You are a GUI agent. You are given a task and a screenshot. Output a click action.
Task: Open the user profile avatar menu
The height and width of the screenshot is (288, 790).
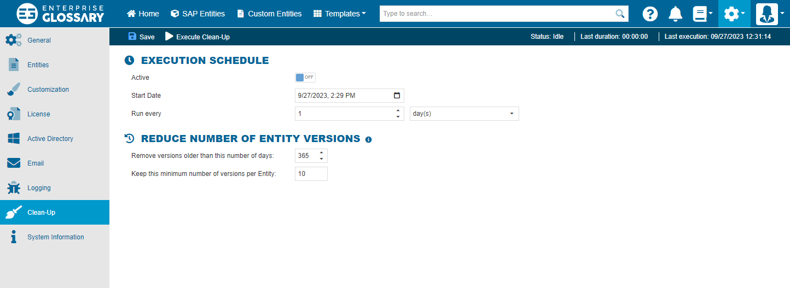click(x=770, y=14)
